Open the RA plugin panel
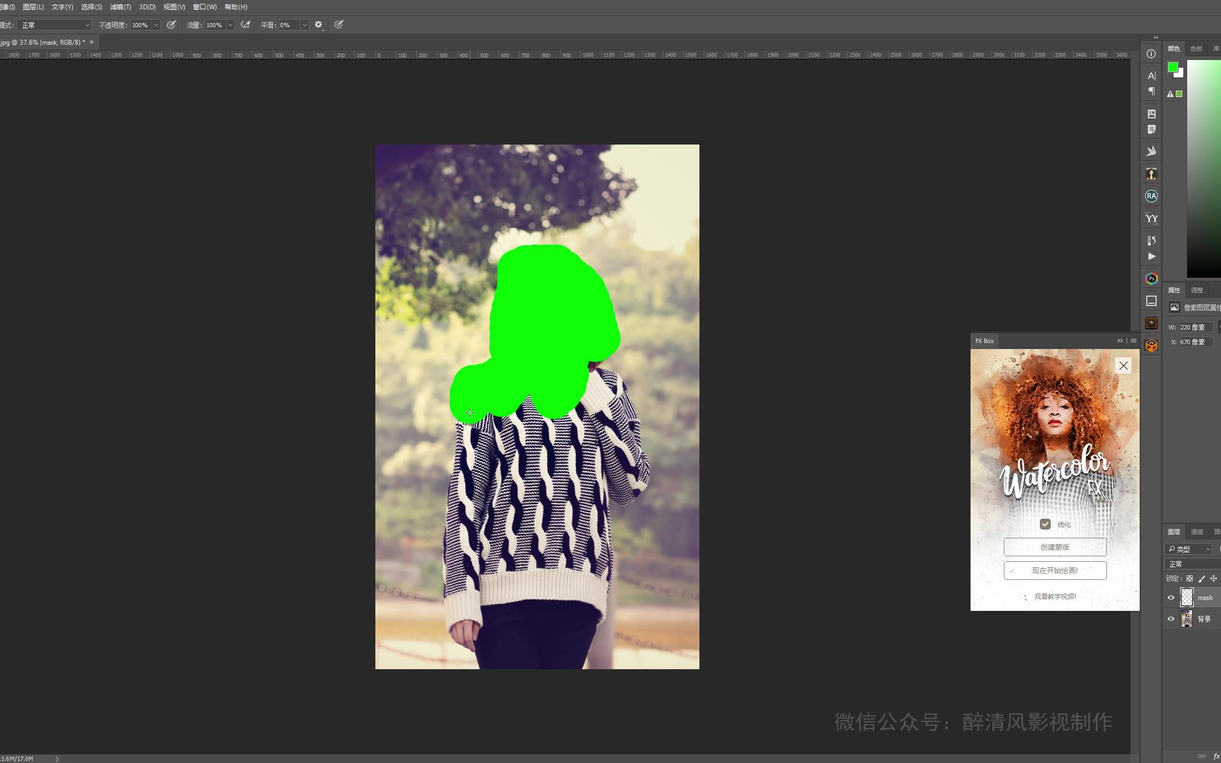Image resolution: width=1221 pixels, height=763 pixels. (1151, 196)
